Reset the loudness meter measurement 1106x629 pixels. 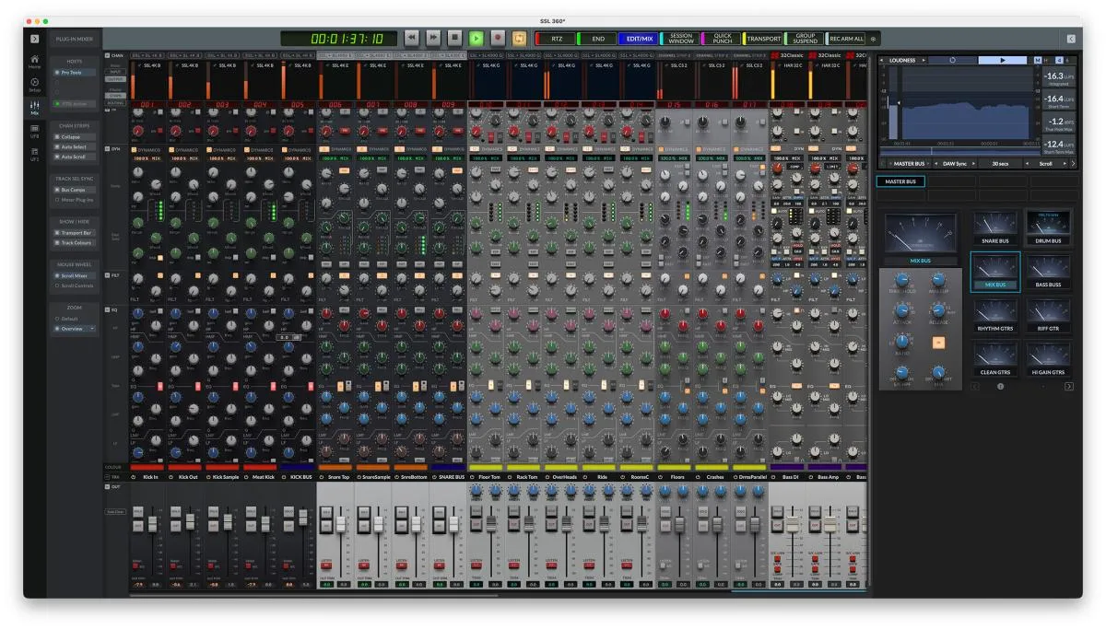[x=952, y=60]
